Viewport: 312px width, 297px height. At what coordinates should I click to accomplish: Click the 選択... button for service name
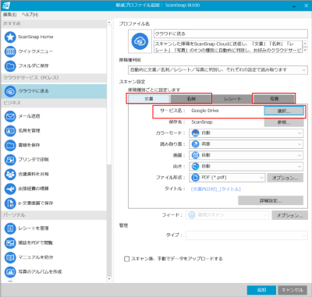coord(284,111)
